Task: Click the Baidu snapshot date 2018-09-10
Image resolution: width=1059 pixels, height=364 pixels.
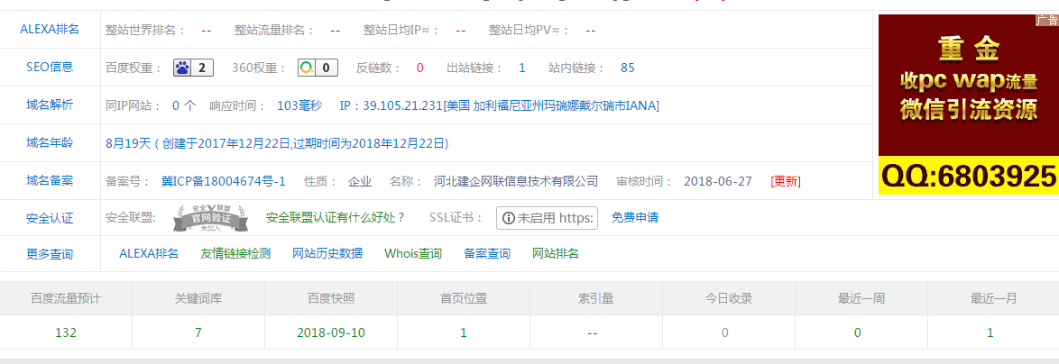Action: coord(331,332)
